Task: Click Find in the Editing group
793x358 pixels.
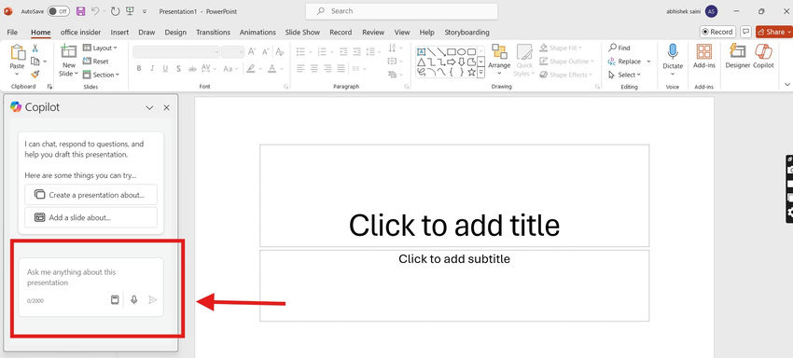Action: pyautogui.click(x=619, y=48)
